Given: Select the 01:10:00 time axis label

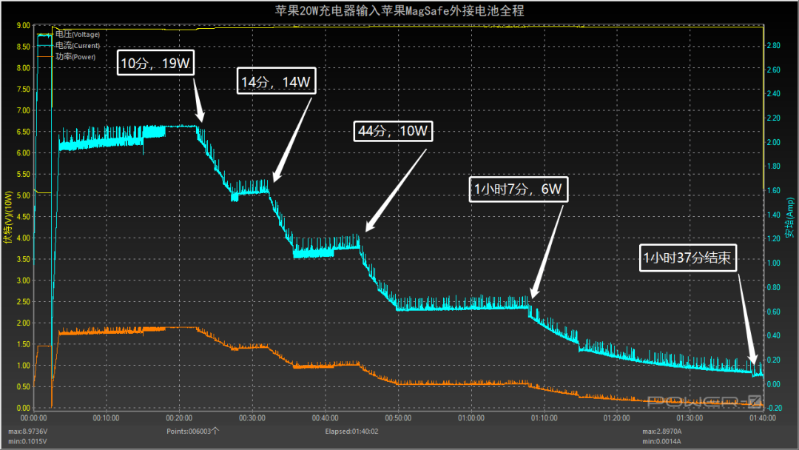Looking at the screenshot, I should [545, 418].
